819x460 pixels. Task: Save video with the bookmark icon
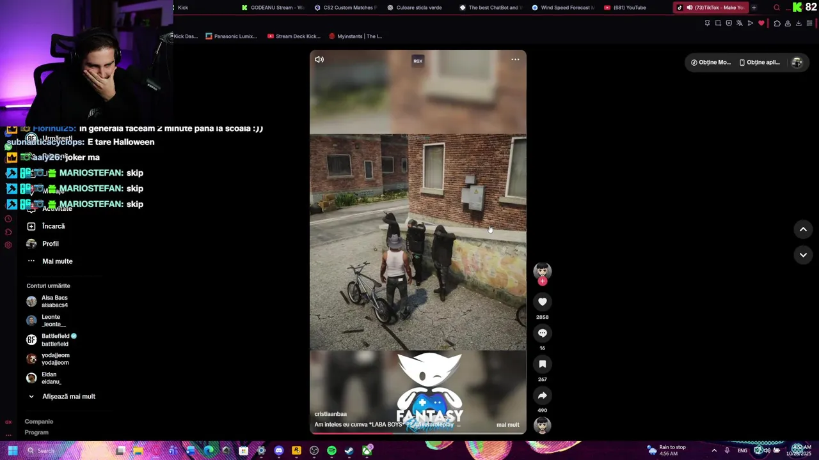(x=543, y=364)
